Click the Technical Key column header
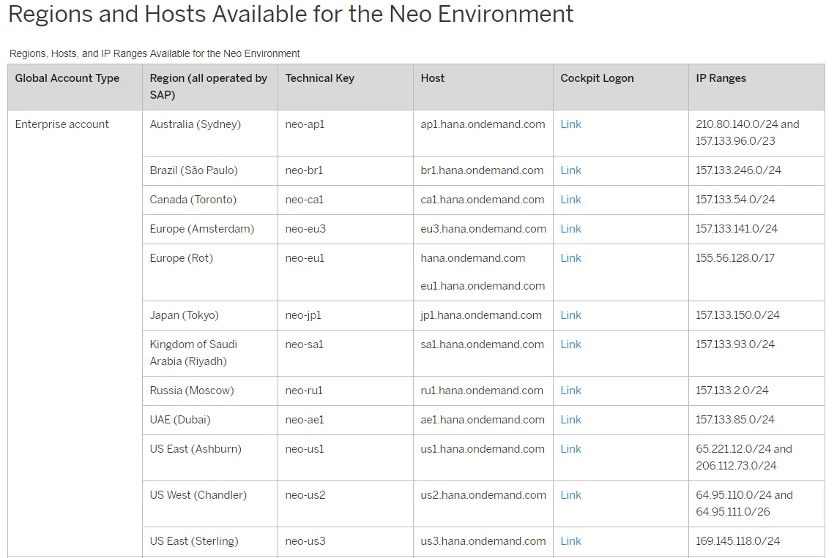Screen dimensions: 837x558 (319, 78)
